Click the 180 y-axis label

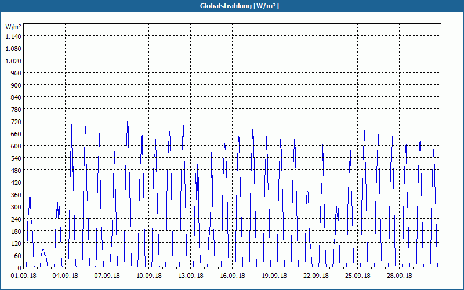click(x=17, y=231)
